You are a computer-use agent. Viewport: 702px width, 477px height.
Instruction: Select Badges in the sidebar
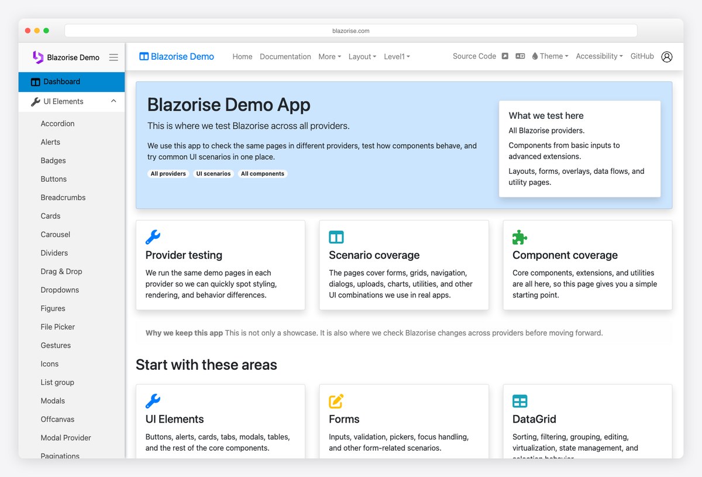pyautogui.click(x=53, y=160)
